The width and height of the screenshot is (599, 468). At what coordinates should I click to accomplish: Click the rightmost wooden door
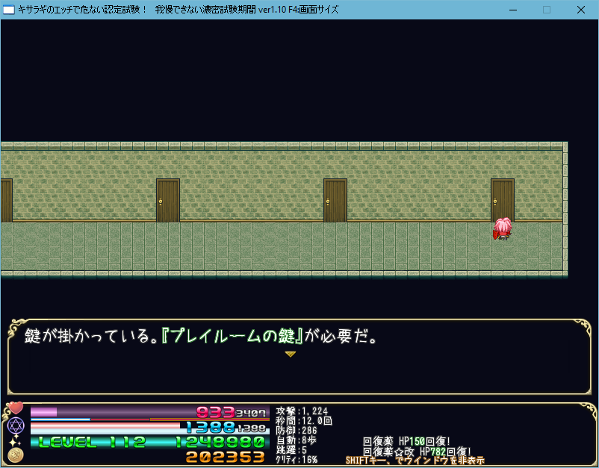click(x=502, y=199)
